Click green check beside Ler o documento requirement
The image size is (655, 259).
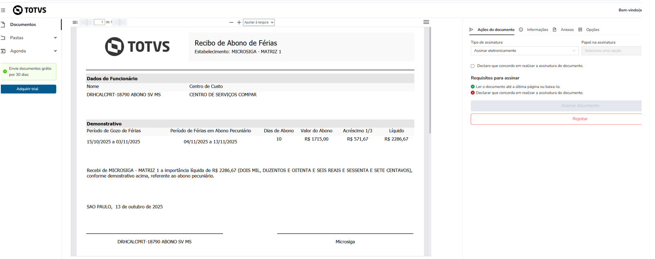pos(473,87)
